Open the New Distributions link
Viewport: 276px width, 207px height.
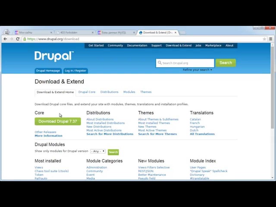click(x=99, y=127)
